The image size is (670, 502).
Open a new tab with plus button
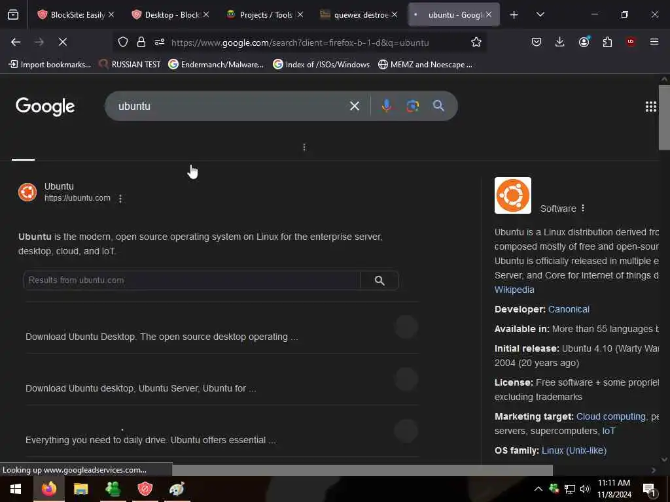click(514, 15)
